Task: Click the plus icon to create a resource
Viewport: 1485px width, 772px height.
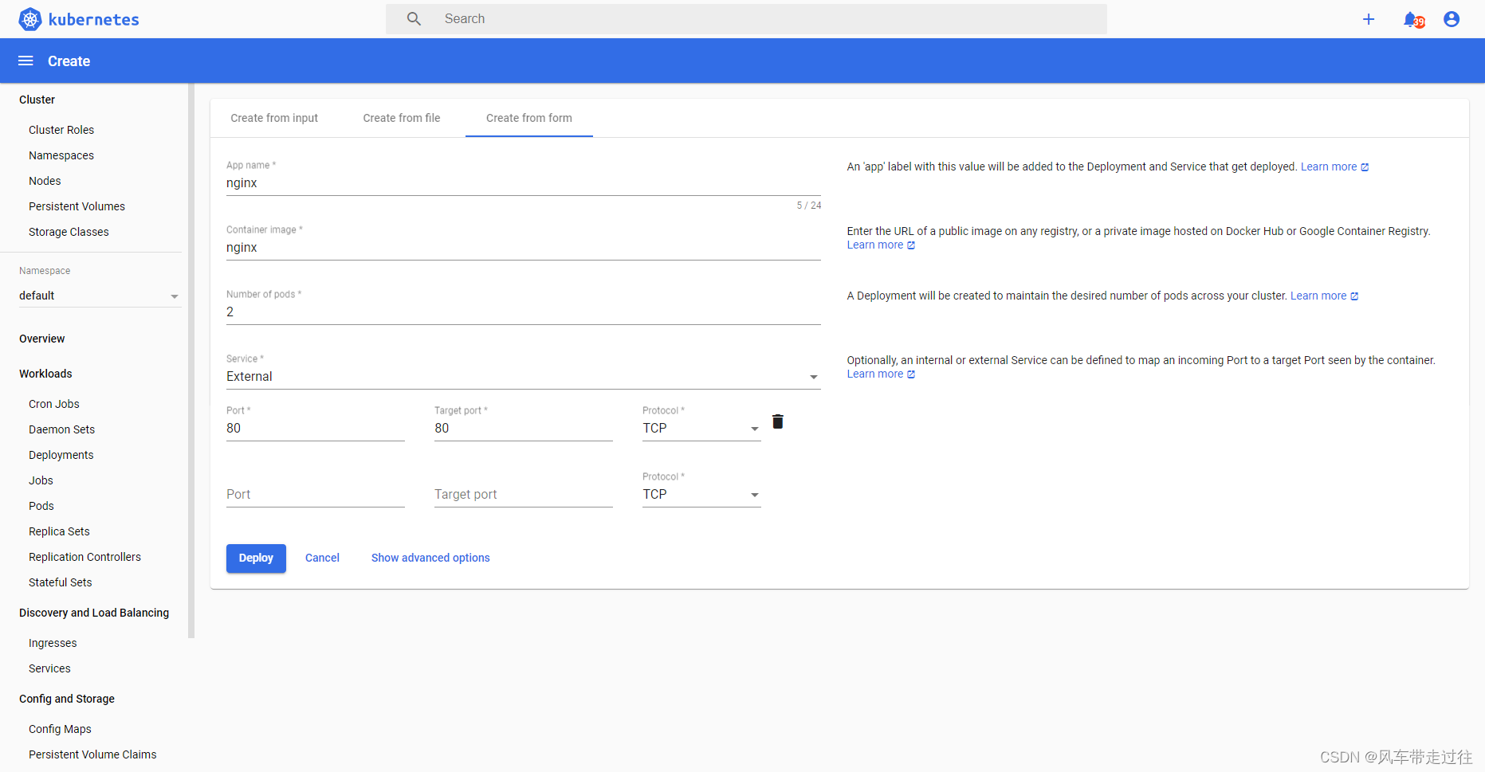Action: click(1369, 18)
